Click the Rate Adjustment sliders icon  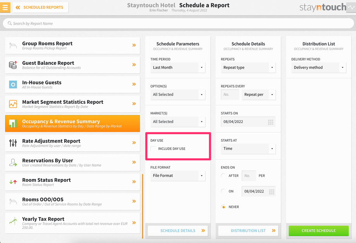pyautogui.click(x=13, y=143)
